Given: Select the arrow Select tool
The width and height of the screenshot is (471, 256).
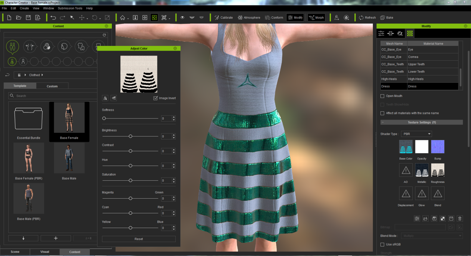Looking at the screenshot, I should click(72, 18).
